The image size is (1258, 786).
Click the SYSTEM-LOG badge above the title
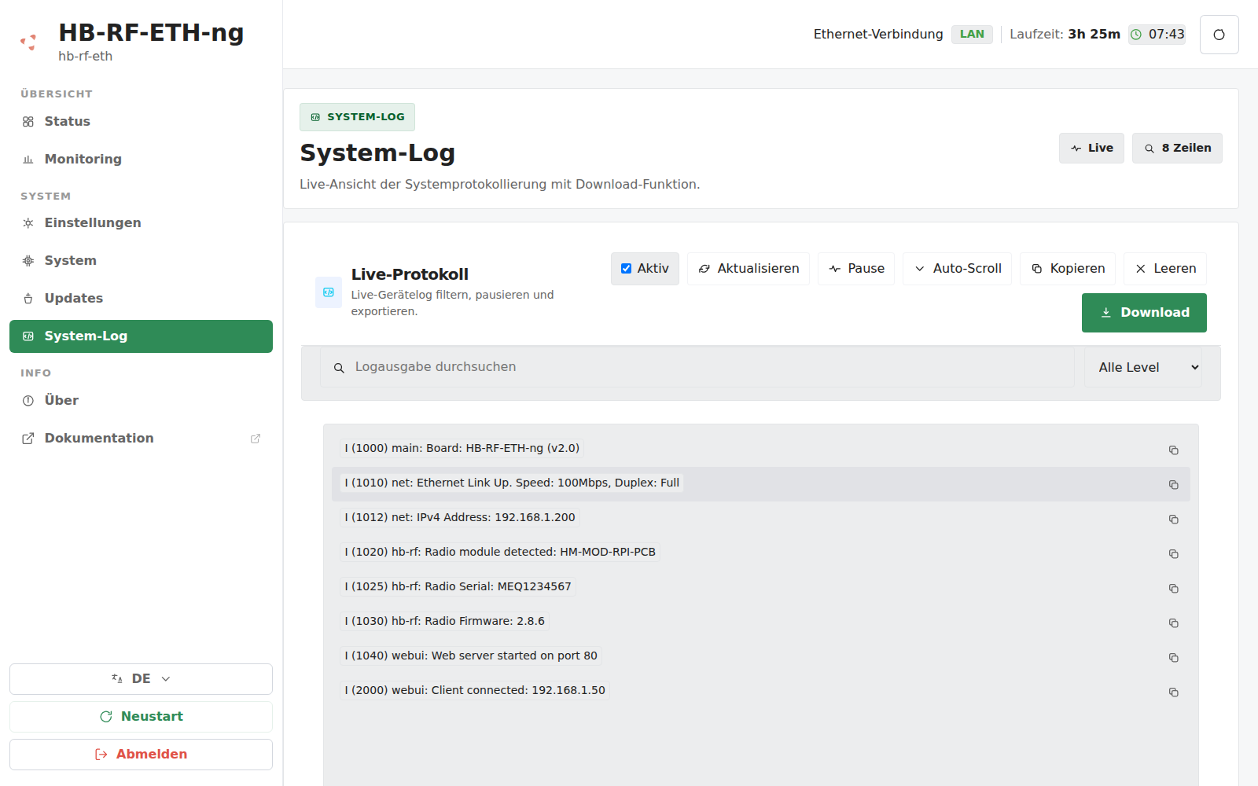pyautogui.click(x=357, y=117)
